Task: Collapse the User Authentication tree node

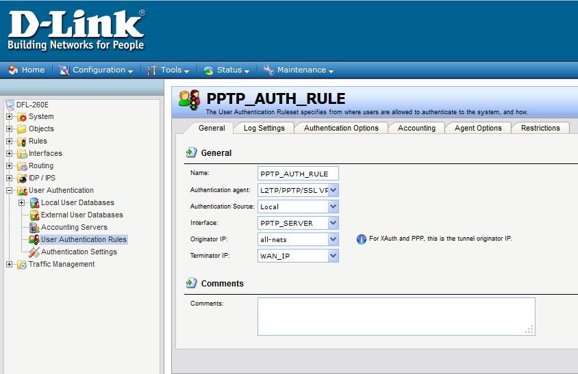Action: click(x=9, y=190)
